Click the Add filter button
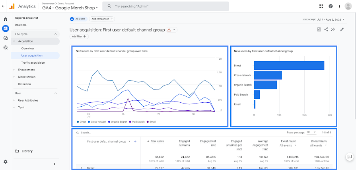 [x=79, y=36]
